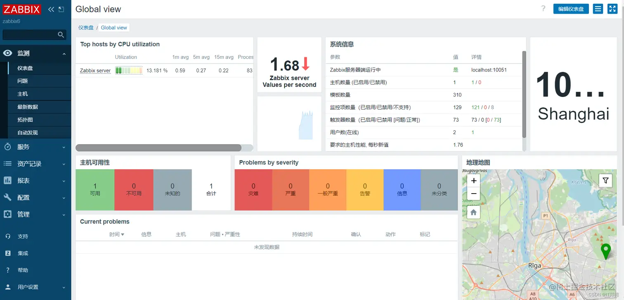
Task: Collapse the 监测 menu section
Action: click(64, 54)
